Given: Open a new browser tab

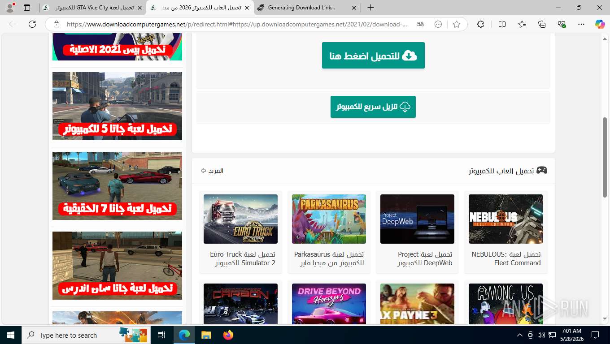Looking at the screenshot, I should click(370, 8).
